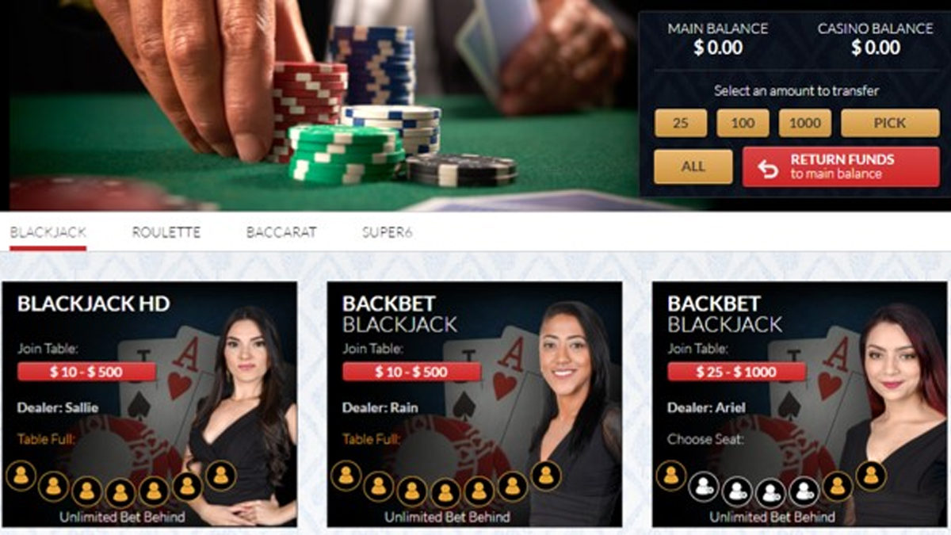This screenshot has height=535, width=951.
Task: Click first occupied seat icon at Sallie's table
Action: point(21,476)
